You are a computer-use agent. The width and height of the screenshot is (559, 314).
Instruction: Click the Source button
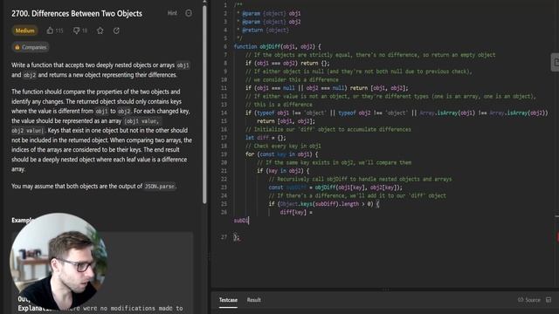tap(529, 300)
